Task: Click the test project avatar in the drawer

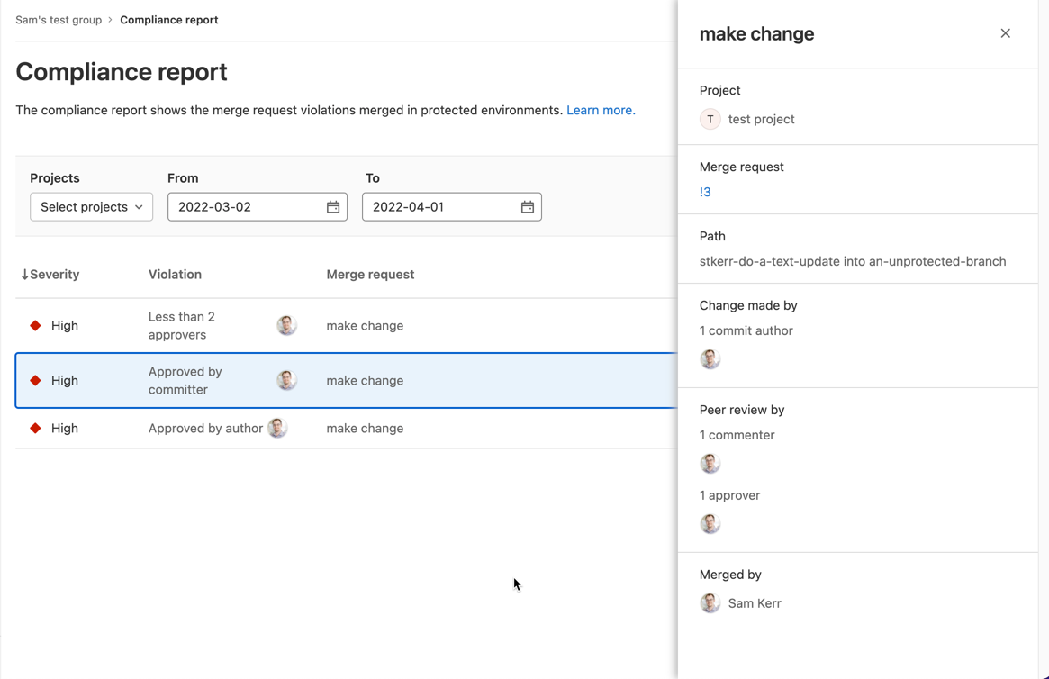Action: (x=710, y=118)
